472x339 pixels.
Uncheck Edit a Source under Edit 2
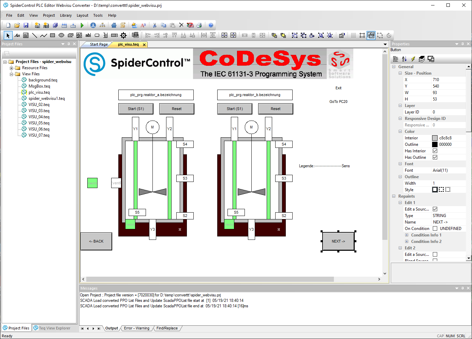click(435, 255)
